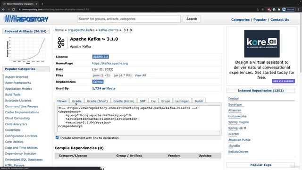Switch to the SBT tab
The height and width of the screenshot is (170, 302).
coord(143,101)
